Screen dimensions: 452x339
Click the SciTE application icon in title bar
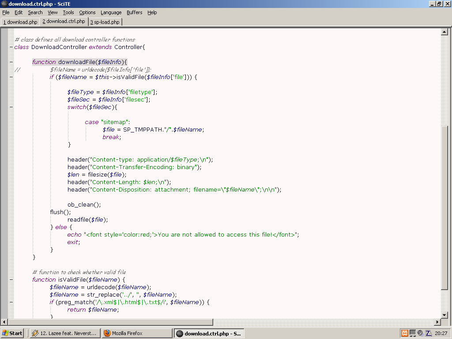(x=4, y=4)
